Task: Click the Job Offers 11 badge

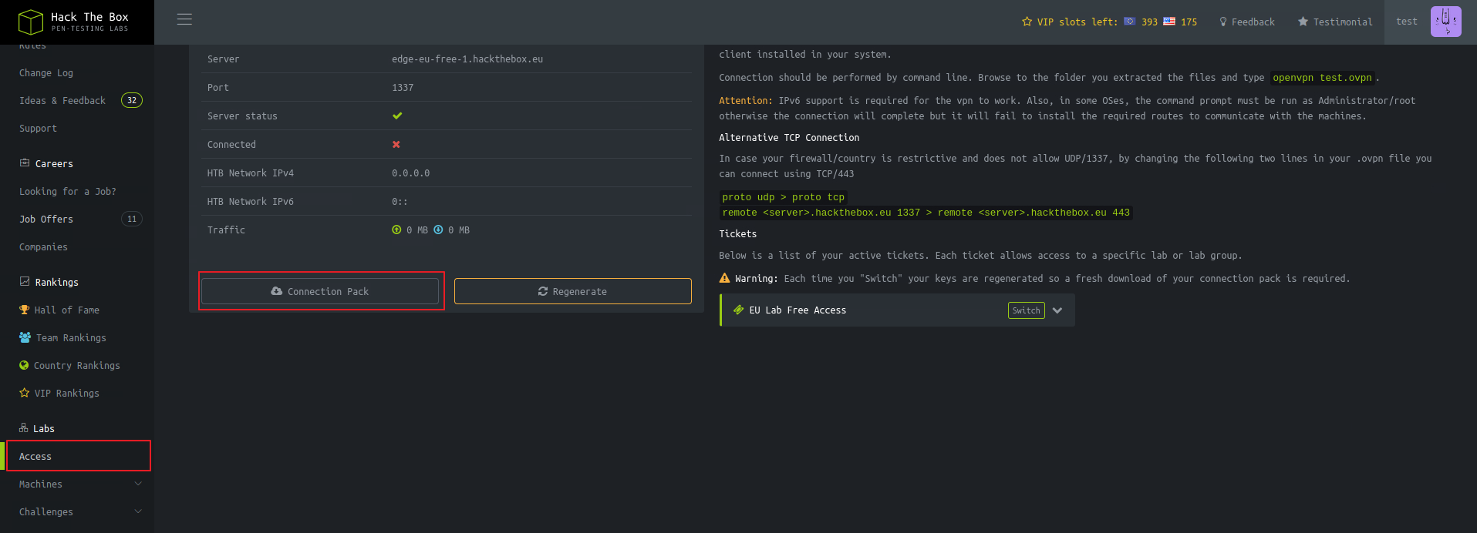Action: tap(132, 219)
